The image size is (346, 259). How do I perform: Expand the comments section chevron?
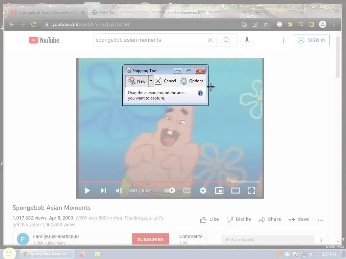click(x=321, y=240)
